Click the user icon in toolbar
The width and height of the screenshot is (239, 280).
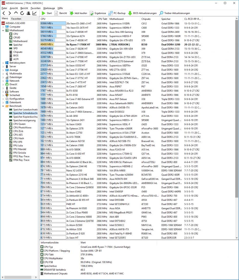point(28,13)
